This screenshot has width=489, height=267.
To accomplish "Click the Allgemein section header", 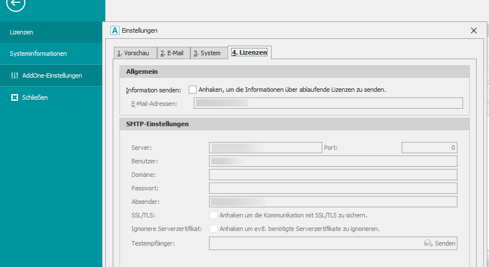I will click(295, 72).
